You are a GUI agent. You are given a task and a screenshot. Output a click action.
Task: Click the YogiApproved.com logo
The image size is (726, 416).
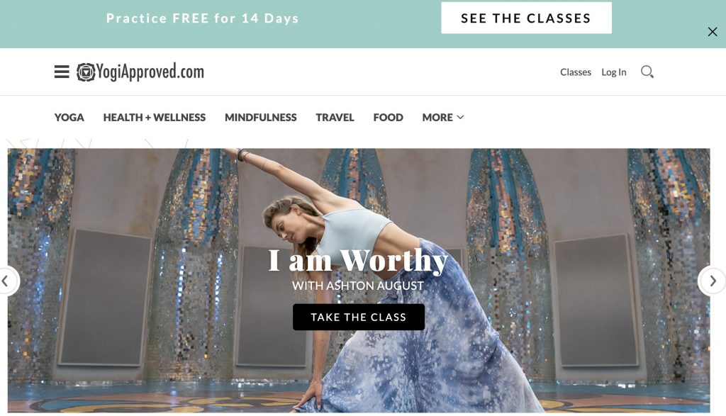140,72
